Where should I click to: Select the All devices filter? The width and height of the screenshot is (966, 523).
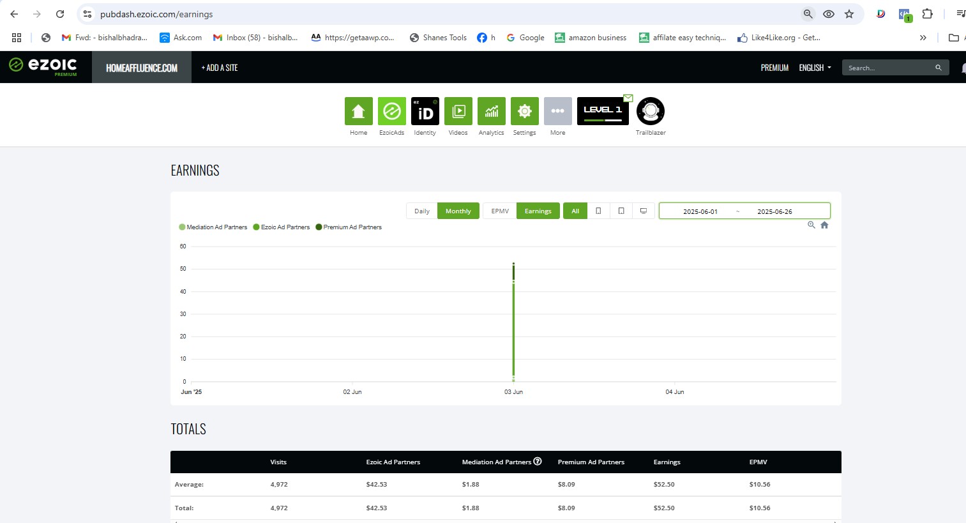(x=575, y=211)
